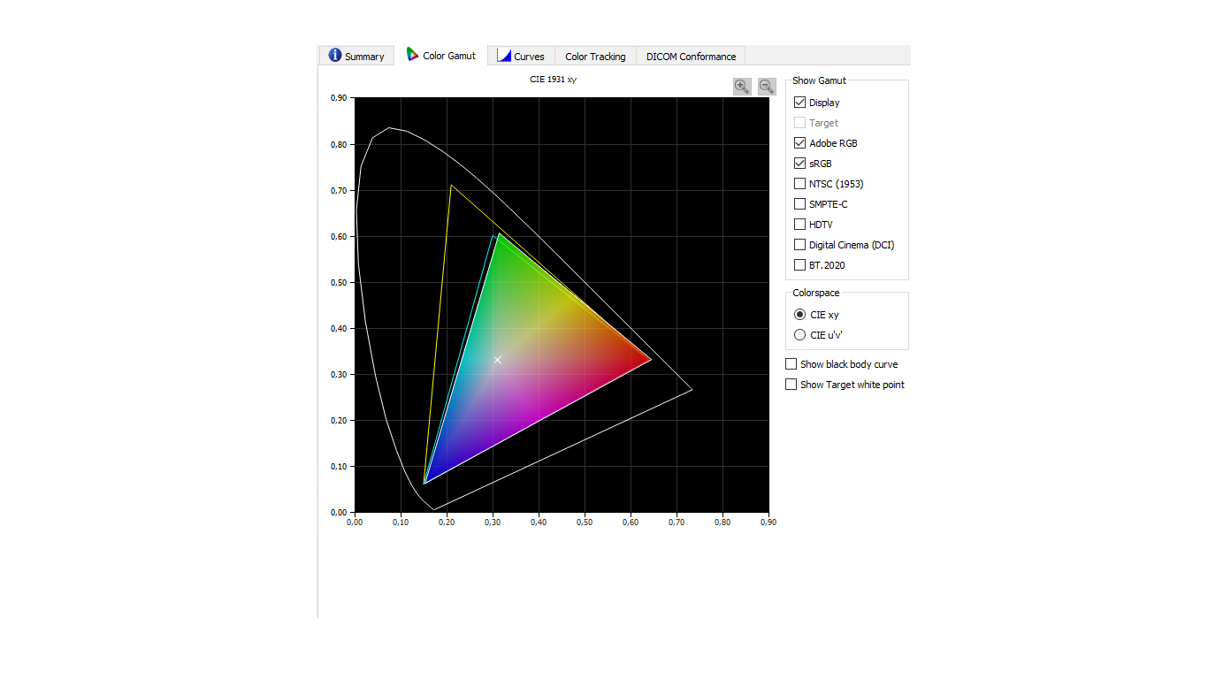Viewport: 1208px width, 679px height.
Task: Click the zoom in magnifier icon
Action: tap(742, 86)
